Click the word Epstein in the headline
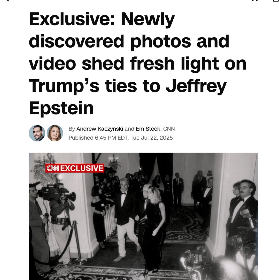 pos(61,108)
